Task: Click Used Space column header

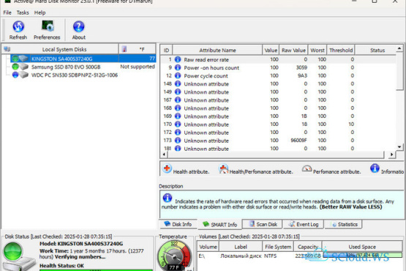Action: 362,247
